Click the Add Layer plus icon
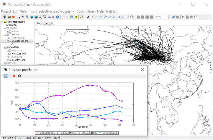The width and height of the screenshot is (213, 140). click(x=5, y=17)
